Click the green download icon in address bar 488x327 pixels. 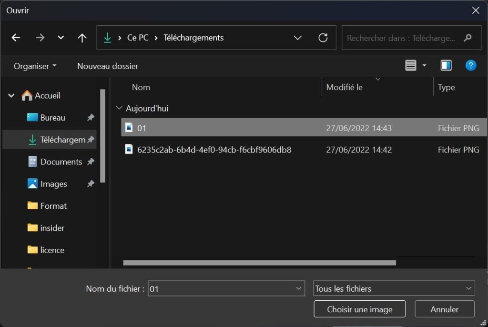pos(107,38)
